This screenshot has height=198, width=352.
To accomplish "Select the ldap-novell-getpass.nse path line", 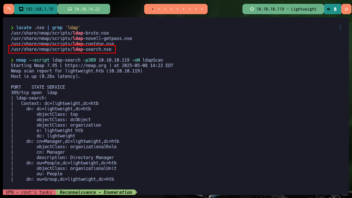I will [x=71, y=38].
